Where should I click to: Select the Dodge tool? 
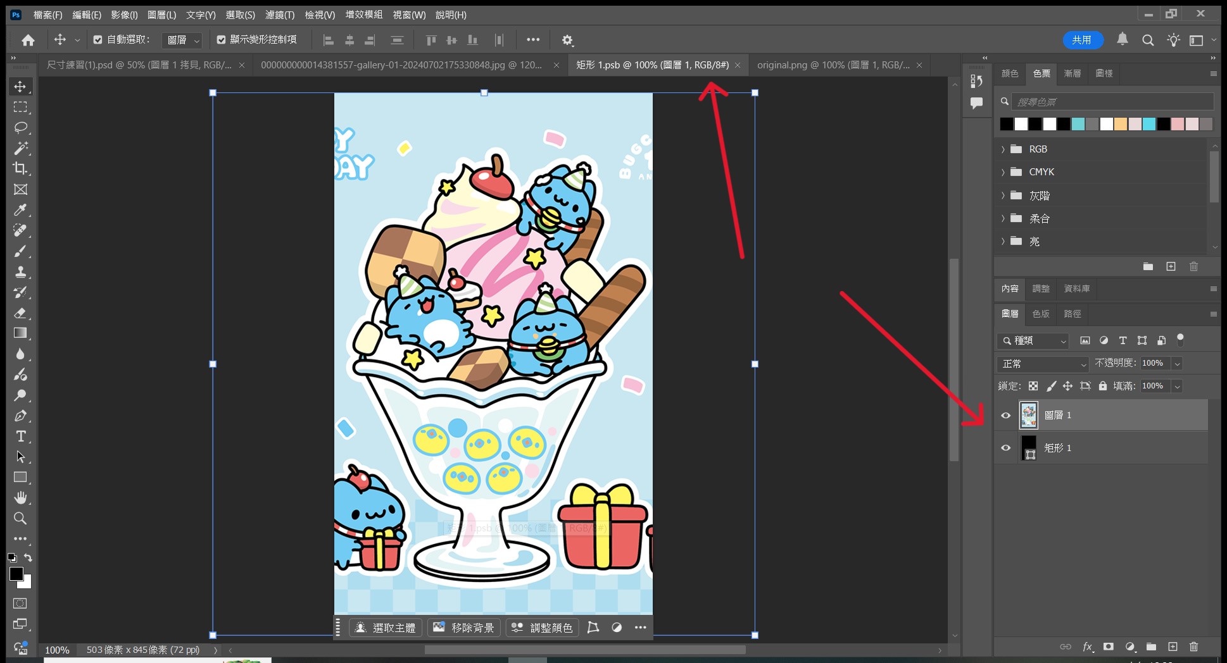coord(20,395)
